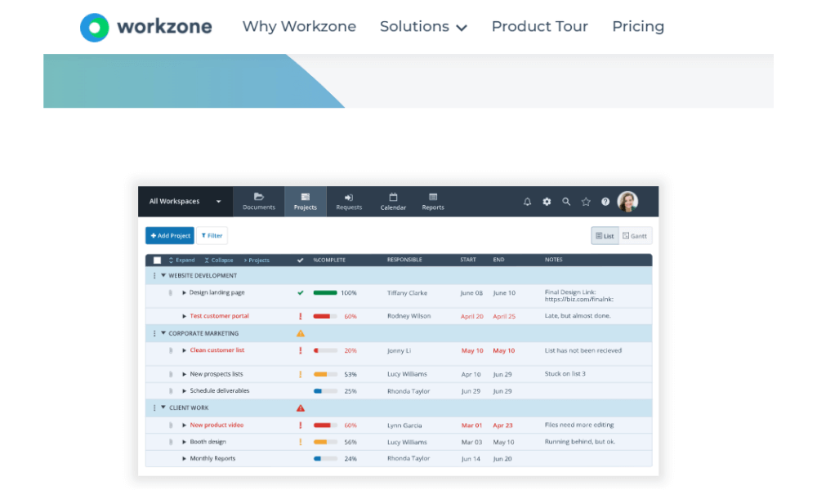Switch to Gantt view
The height and width of the screenshot is (490, 817).
[635, 236]
